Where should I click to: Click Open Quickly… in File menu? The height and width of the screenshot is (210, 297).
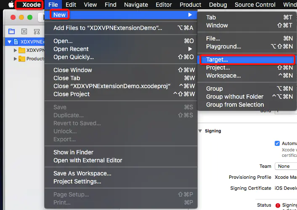pyautogui.click(x=74, y=57)
